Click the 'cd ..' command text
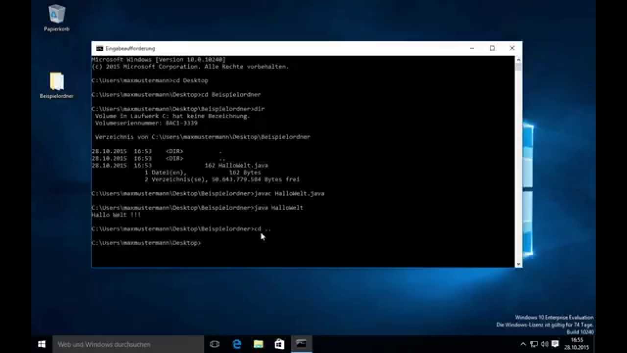The width and height of the screenshot is (627, 353). coord(262,229)
